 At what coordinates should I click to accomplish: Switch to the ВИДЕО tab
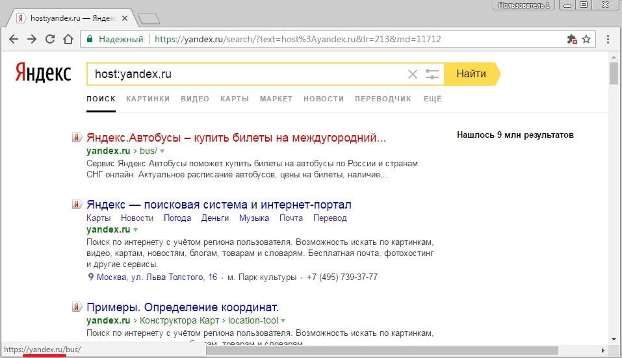click(195, 99)
